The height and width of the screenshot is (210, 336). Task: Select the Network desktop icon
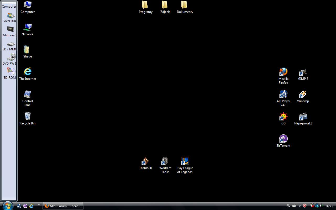coord(28,30)
